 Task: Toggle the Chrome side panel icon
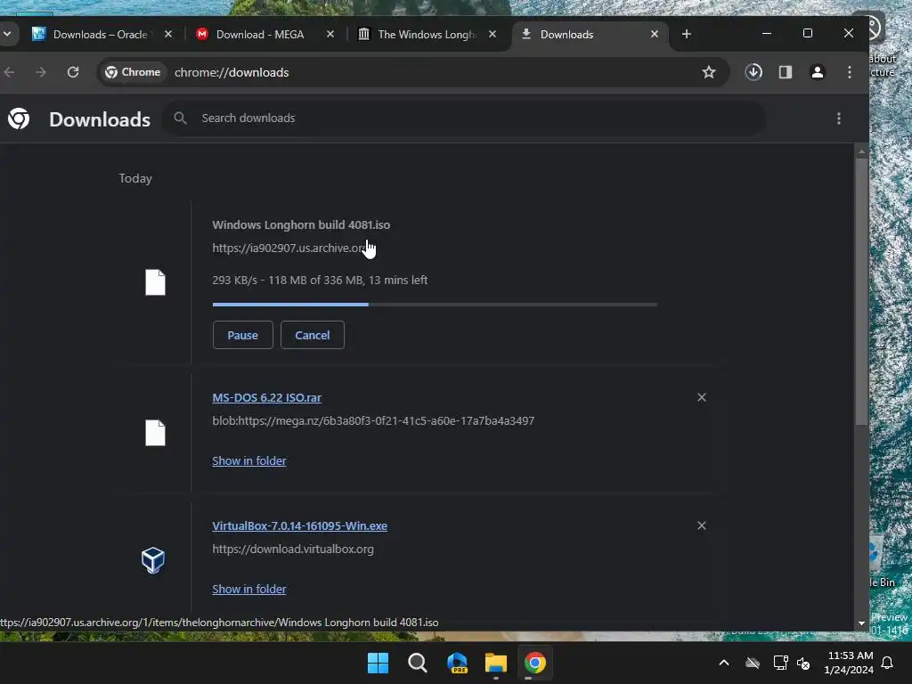[786, 72]
